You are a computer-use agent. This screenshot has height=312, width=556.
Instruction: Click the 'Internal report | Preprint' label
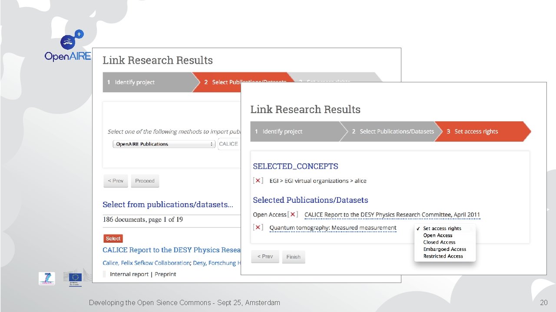143,274
